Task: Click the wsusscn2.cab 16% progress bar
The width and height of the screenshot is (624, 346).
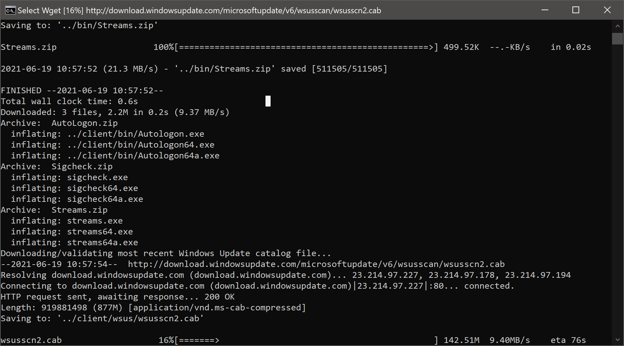Action: click(x=306, y=340)
